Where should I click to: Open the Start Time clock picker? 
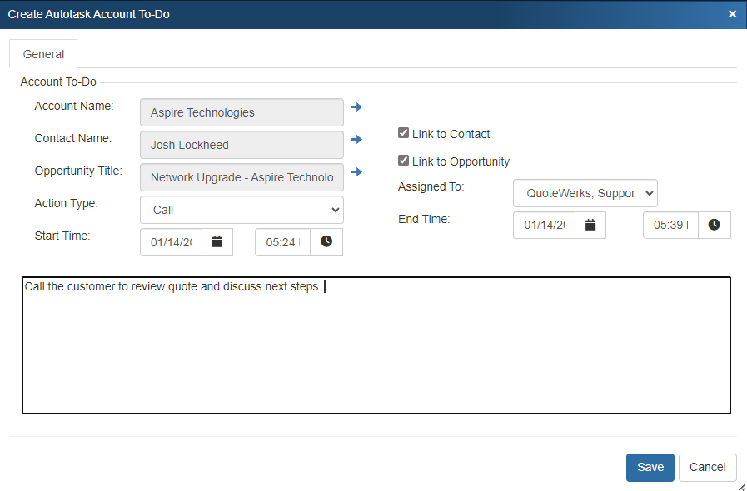[326, 242]
